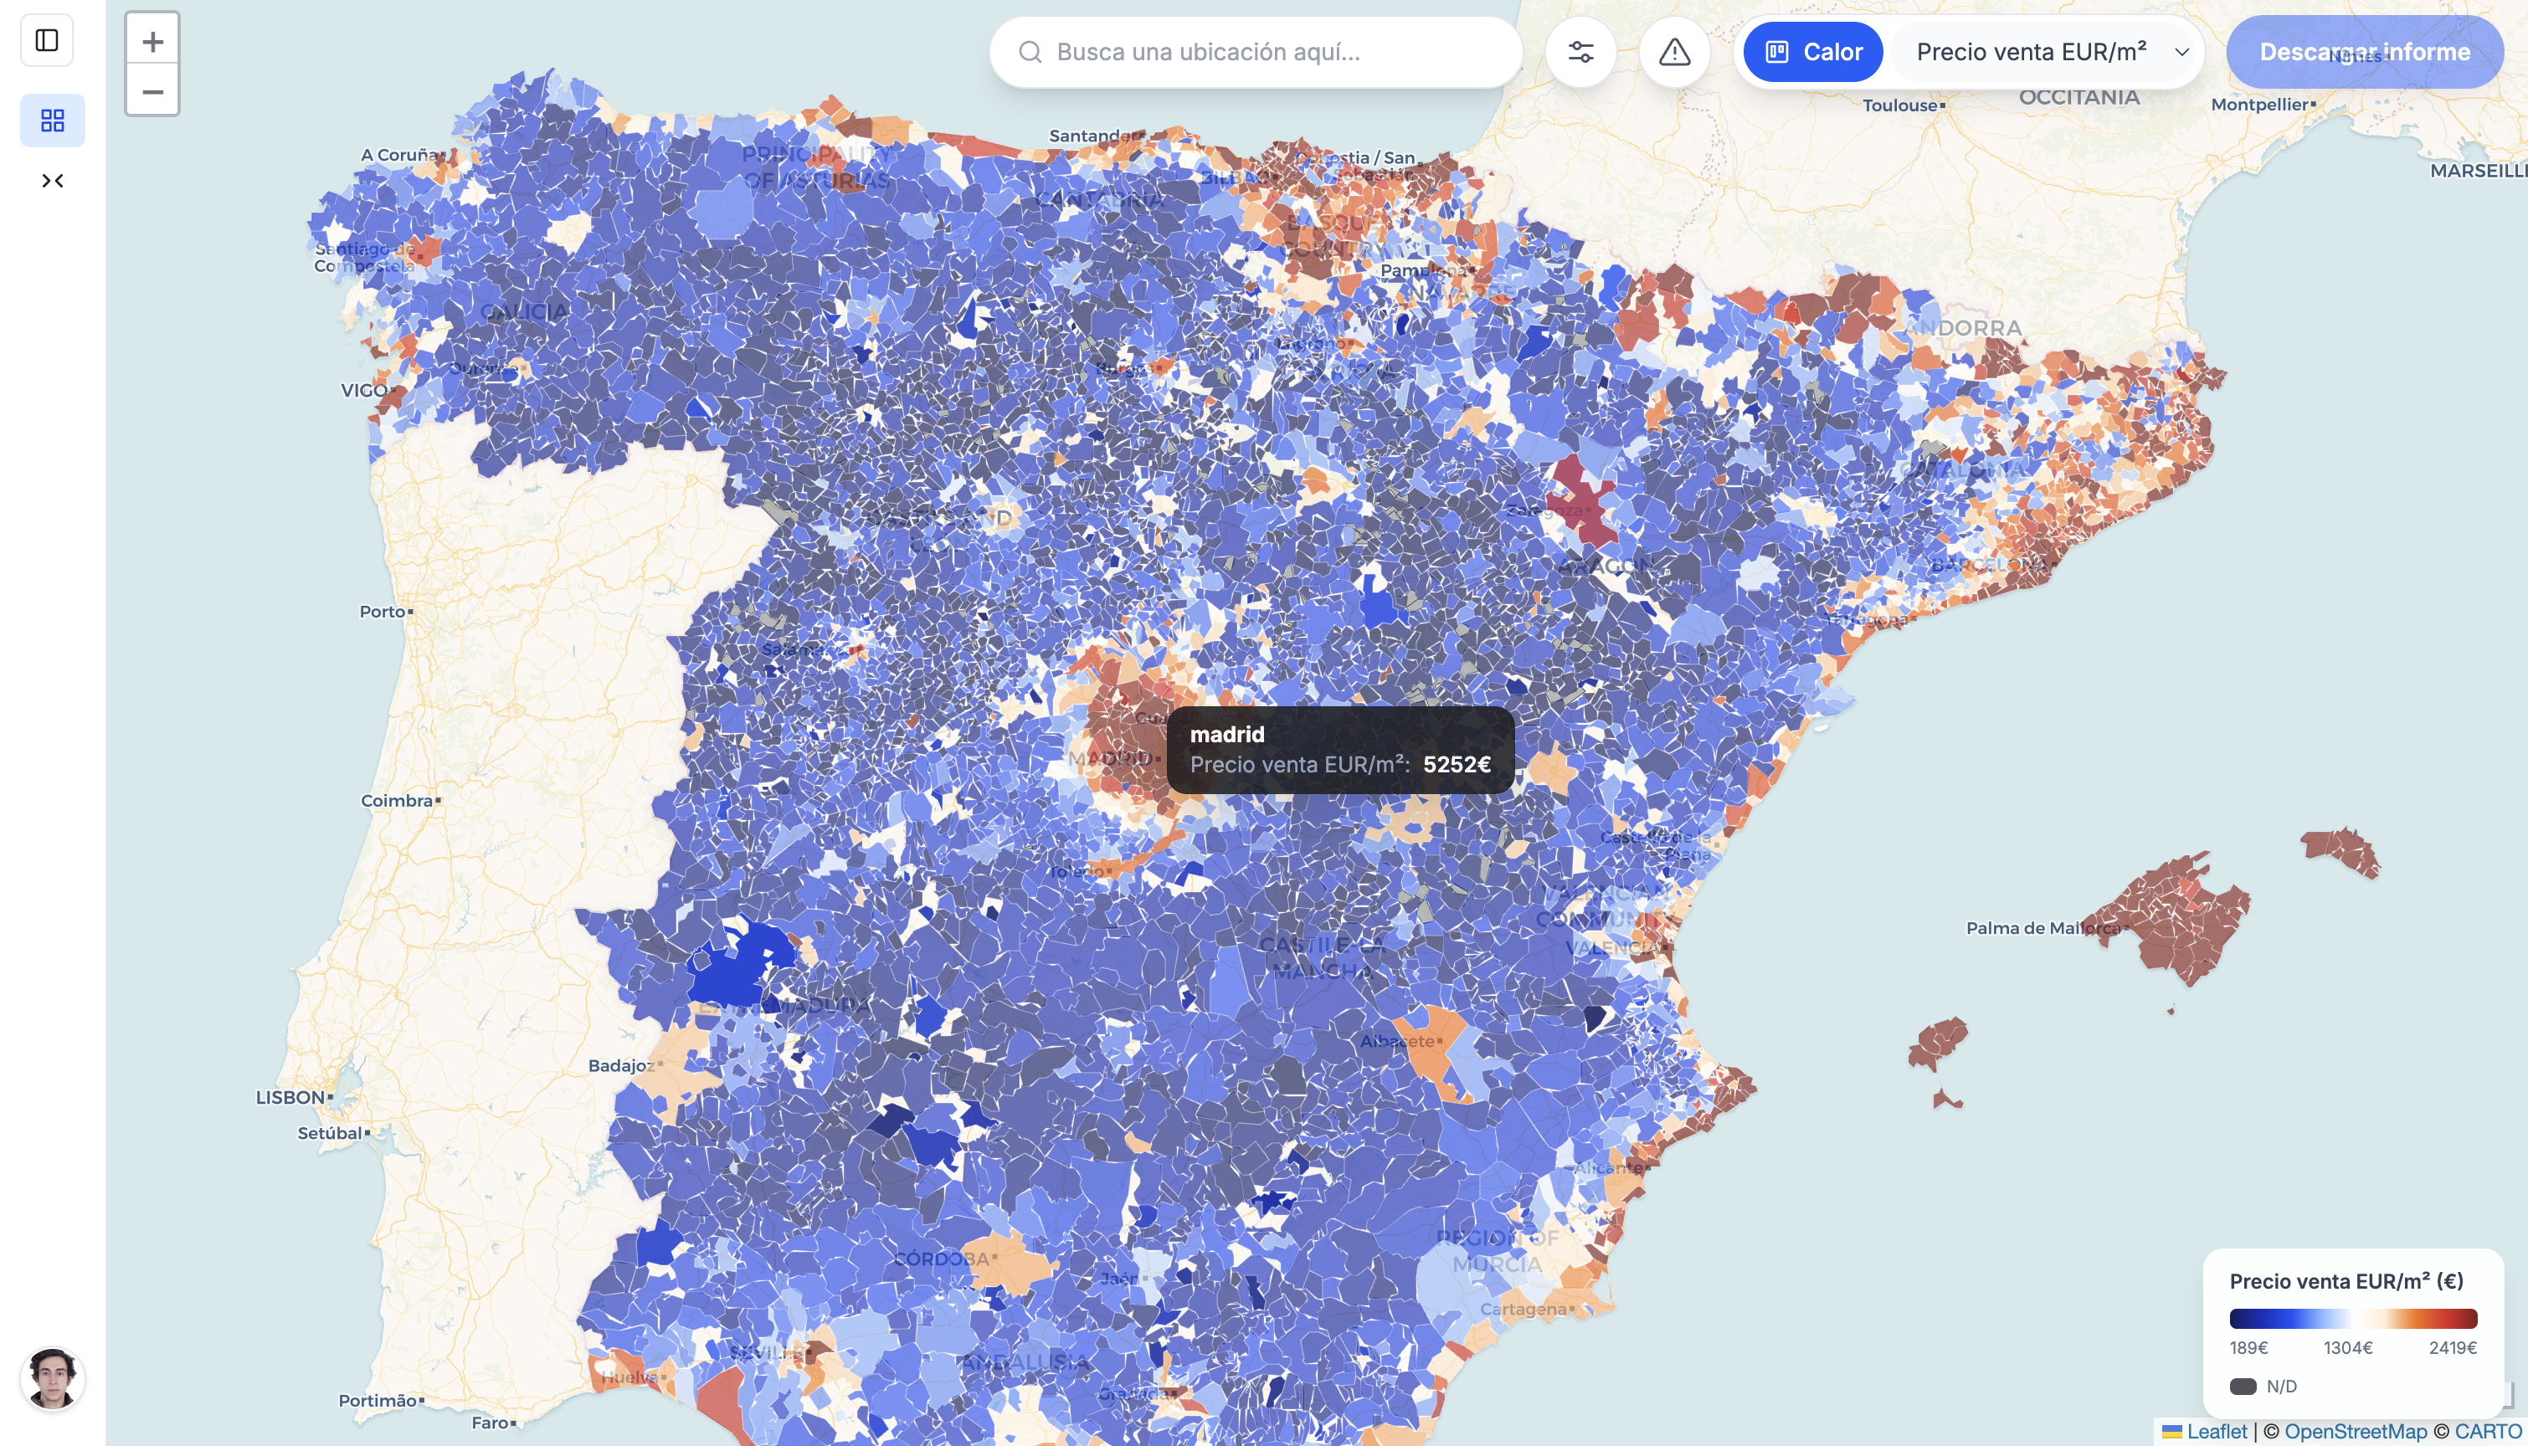This screenshot has height=1446, width=2528.
Task: Open the user avatar at bottom left
Action: tap(53, 1378)
